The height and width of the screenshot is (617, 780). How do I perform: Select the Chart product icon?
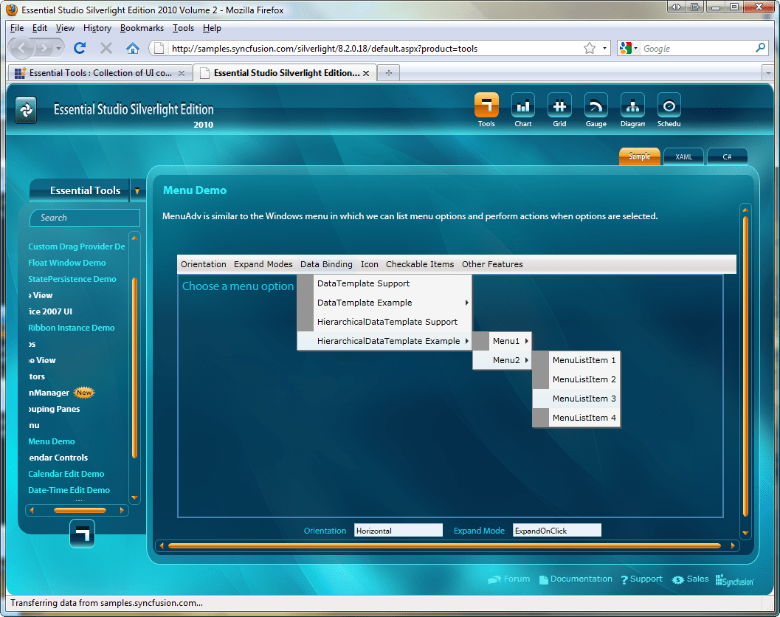pos(522,106)
